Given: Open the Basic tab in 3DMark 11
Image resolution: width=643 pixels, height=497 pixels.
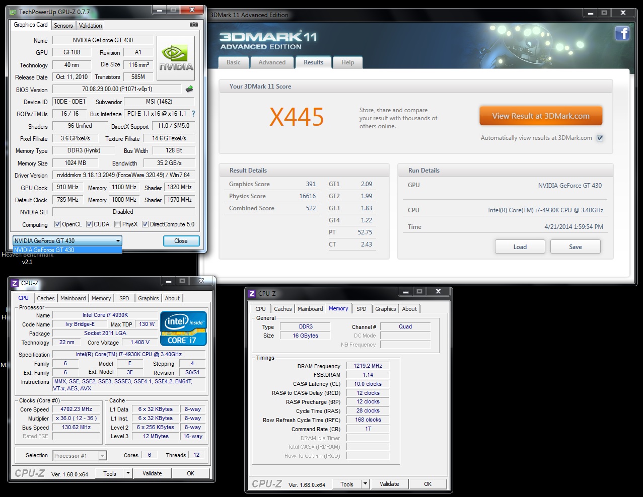Looking at the screenshot, I should [233, 62].
